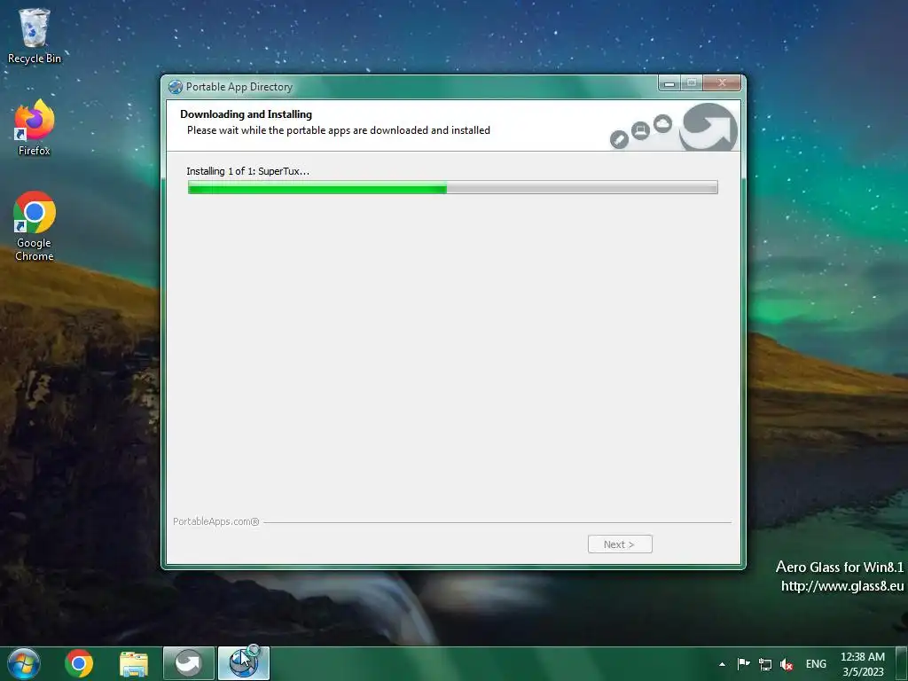Click the PortableApps.com® label
This screenshot has height=681, width=908.
coord(216,521)
